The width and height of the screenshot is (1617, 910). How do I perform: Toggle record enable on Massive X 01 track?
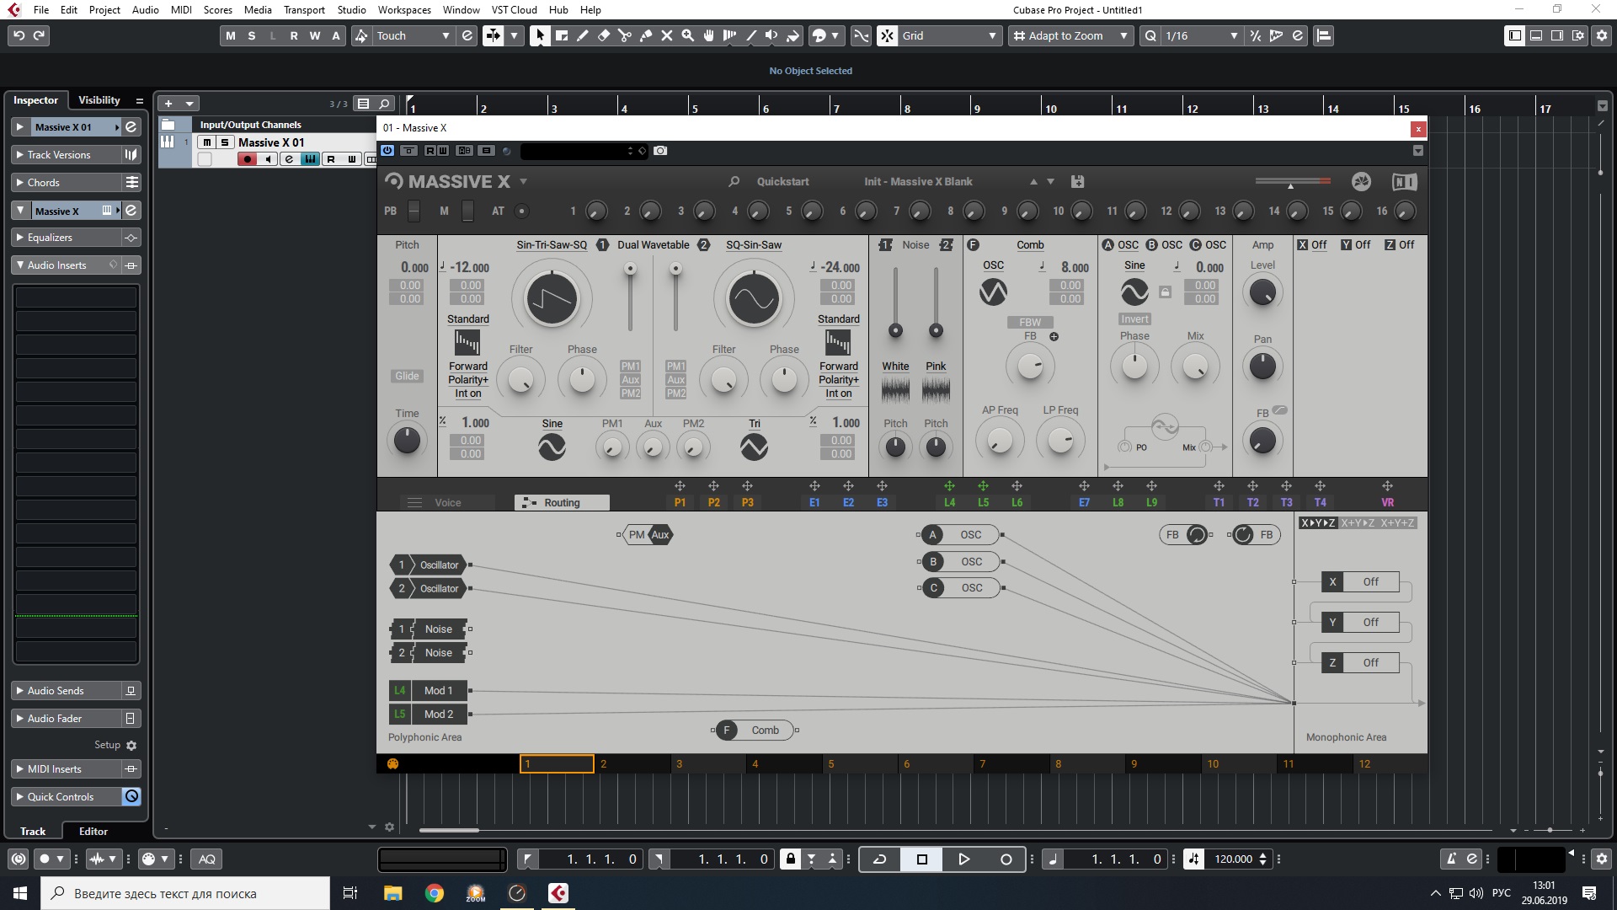tap(247, 159)
